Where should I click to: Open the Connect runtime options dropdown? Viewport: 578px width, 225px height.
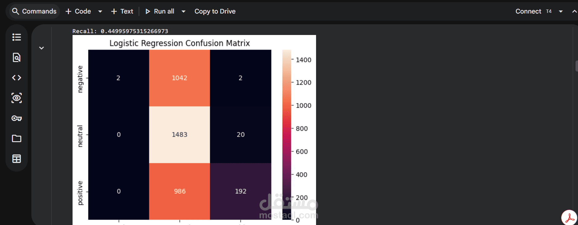click(561, 11)
